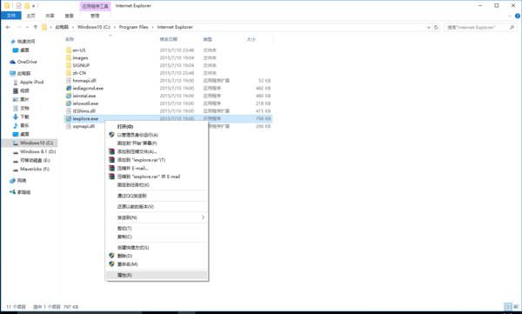This screenshot has width=522, height=314.
Task: Click 此电脑 in the address breadcrumb
Action: pos(62,27)
